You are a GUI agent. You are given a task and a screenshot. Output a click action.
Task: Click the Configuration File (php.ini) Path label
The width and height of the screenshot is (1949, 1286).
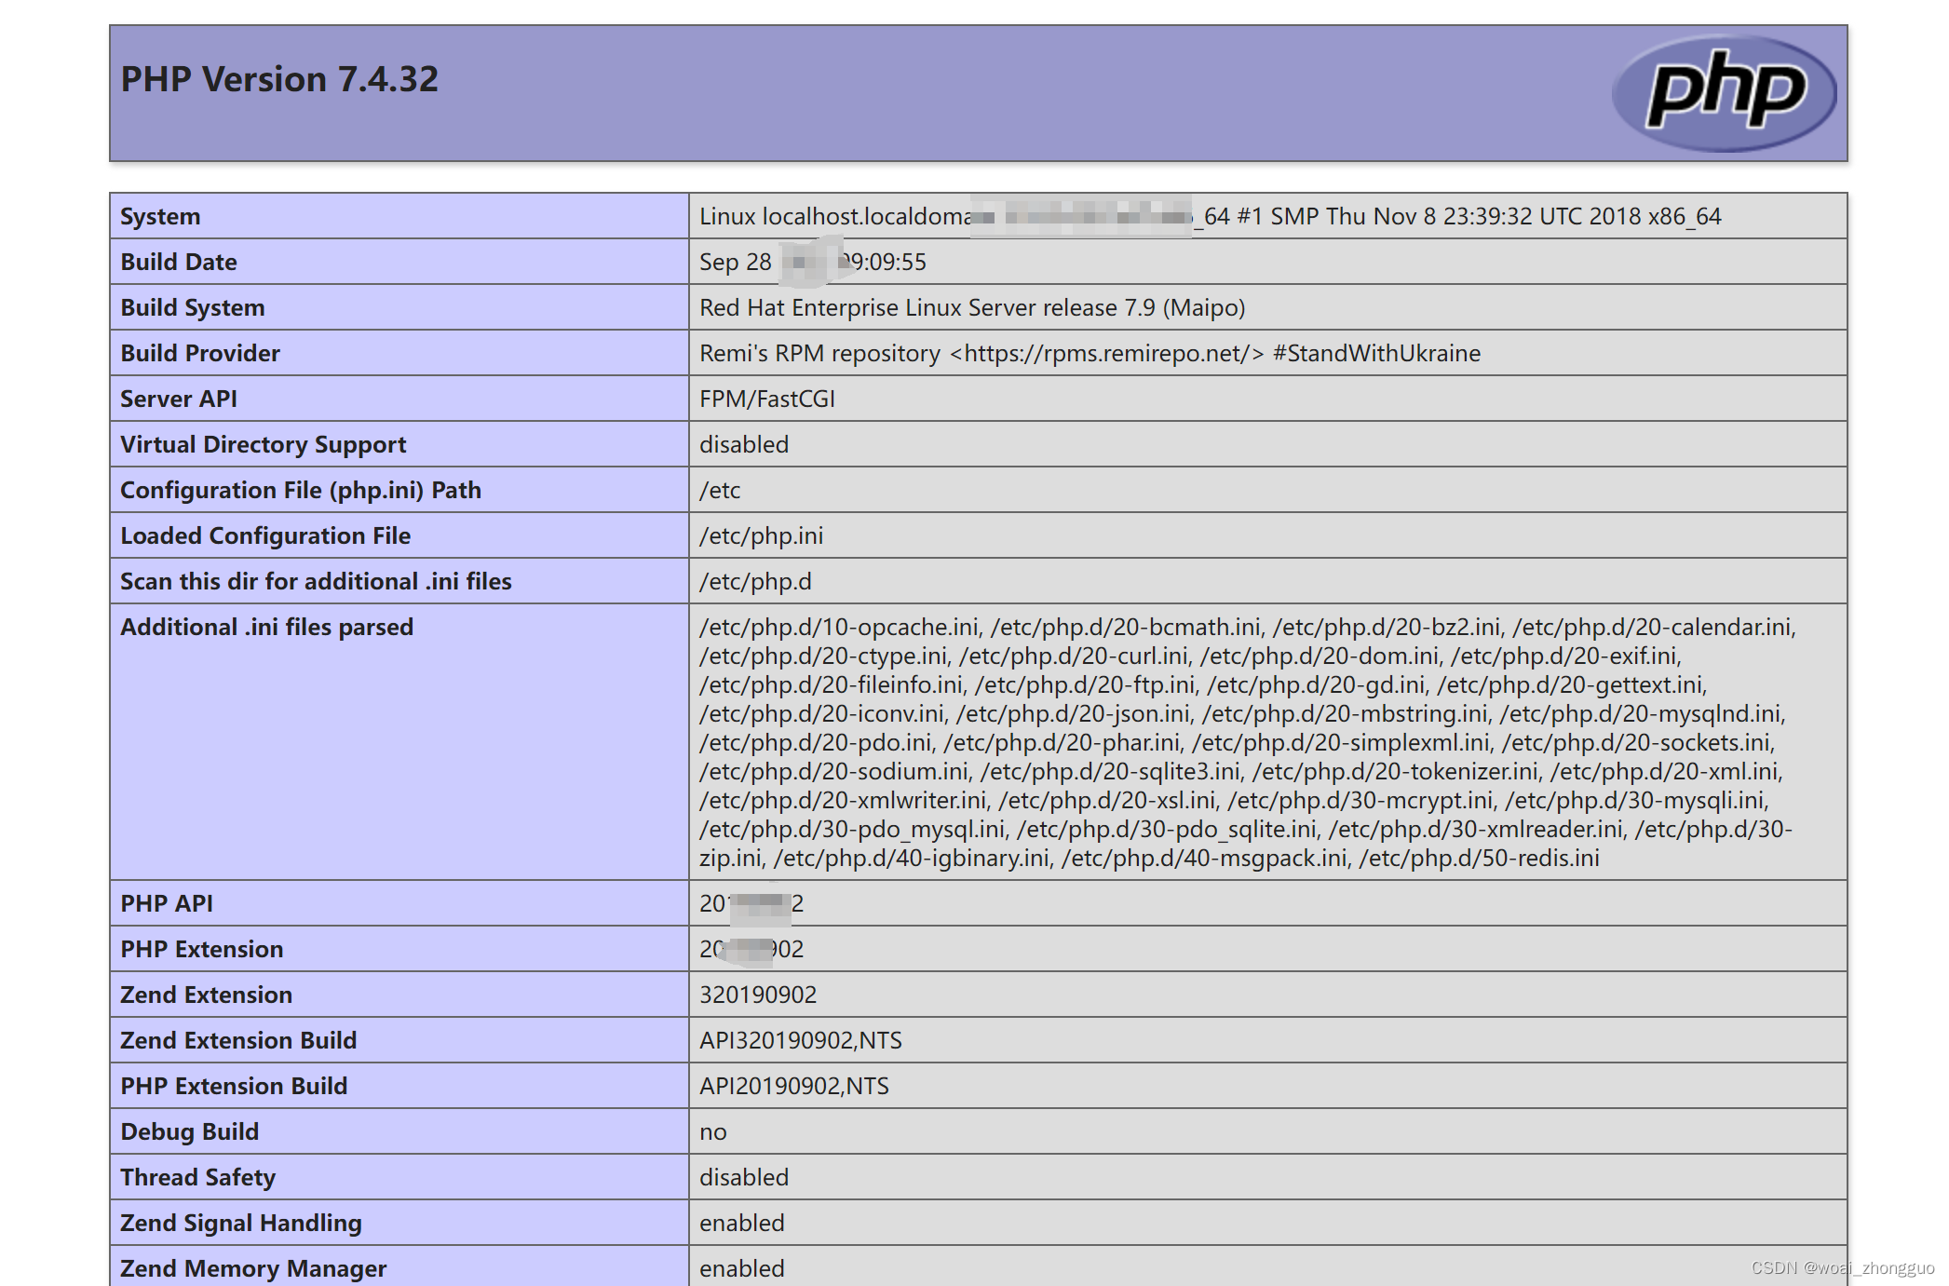[x=300, y=491]
